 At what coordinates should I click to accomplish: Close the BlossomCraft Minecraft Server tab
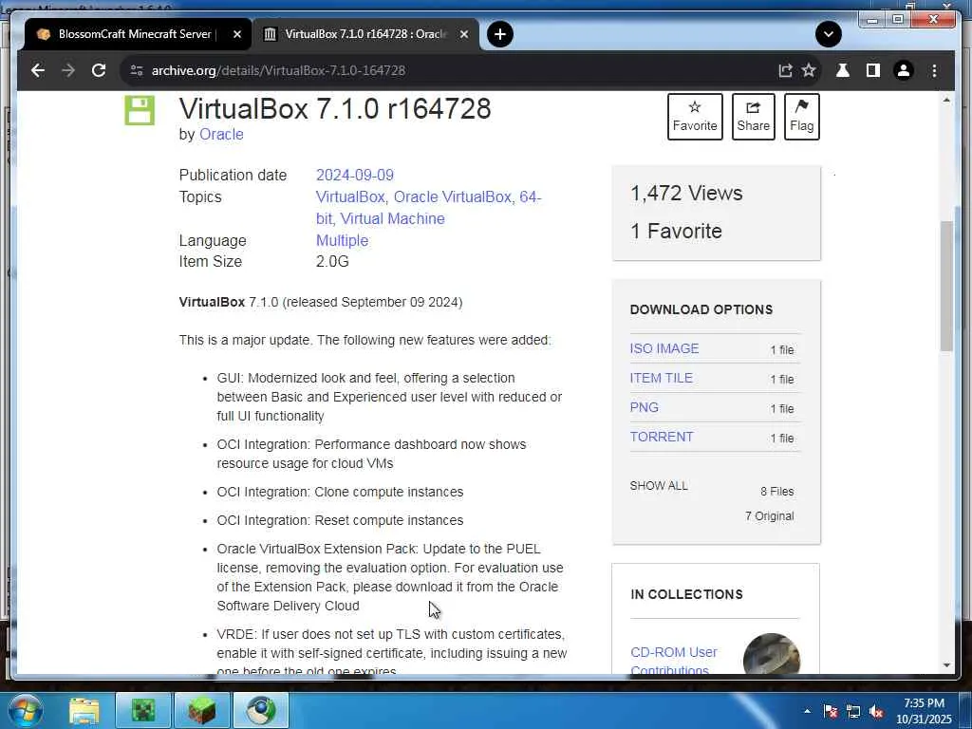pos(236,34)
